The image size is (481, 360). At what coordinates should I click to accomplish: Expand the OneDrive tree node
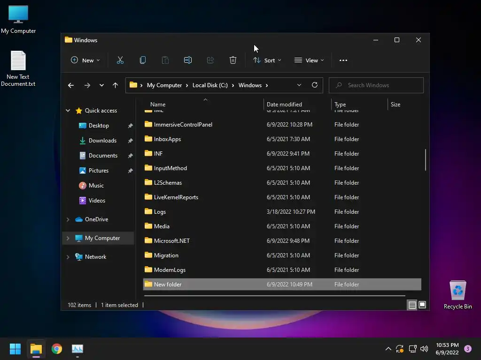click(68, 219)
